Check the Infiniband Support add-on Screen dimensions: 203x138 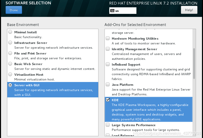click(108, 64)
